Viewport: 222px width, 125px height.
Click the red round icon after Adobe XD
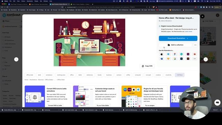point(195,54)
